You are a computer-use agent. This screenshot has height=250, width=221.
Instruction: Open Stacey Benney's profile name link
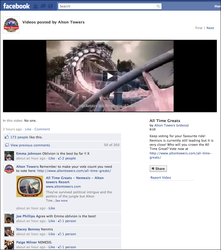pyautogui.click(x=28, y=229)
